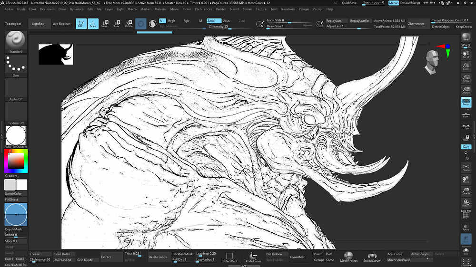This screenshot has height=267, width=476.
Task: Click the Transp transparency icon
Action: click(x=466, y=227)
